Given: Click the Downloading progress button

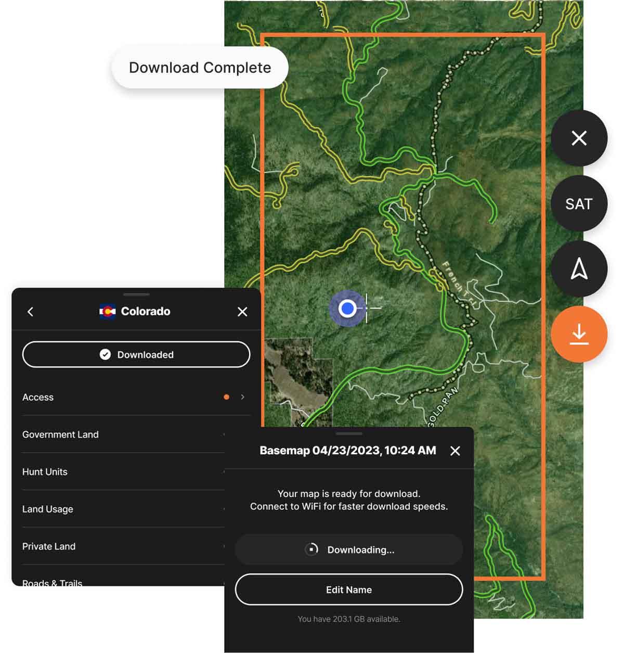Looking at the screenshot, I should tap(349, 549).
